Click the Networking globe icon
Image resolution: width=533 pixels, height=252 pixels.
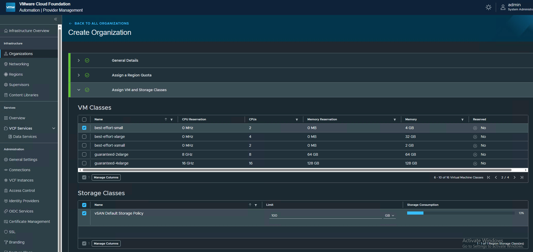point(6,64)
